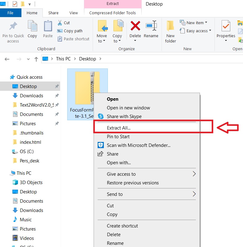Expand the Send to submenu

click(x=147, y=194)
